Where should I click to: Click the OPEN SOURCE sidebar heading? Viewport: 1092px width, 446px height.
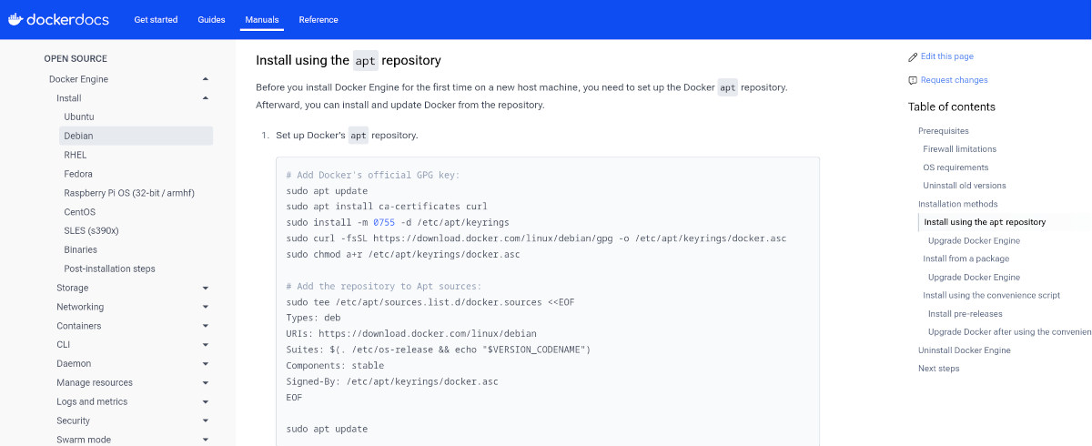[76, 58]
